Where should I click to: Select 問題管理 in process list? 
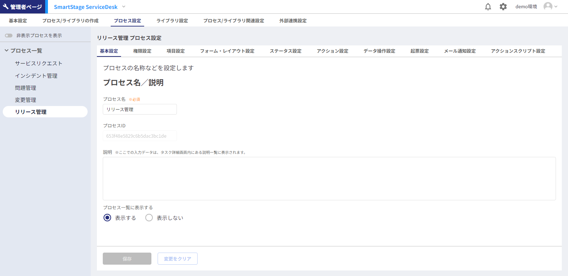point(26,88)
